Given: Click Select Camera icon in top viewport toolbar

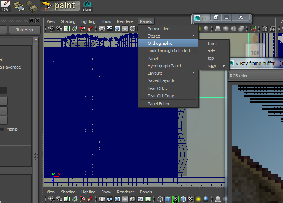Looking at the screenshot, I should 51,29.
